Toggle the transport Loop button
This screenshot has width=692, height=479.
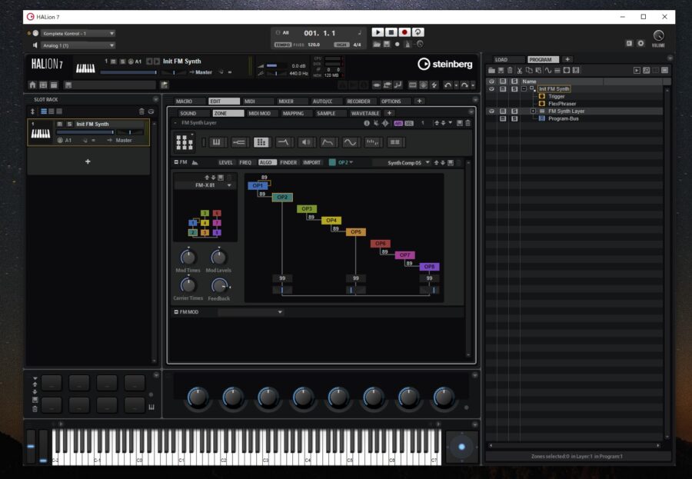coord(418,32)
